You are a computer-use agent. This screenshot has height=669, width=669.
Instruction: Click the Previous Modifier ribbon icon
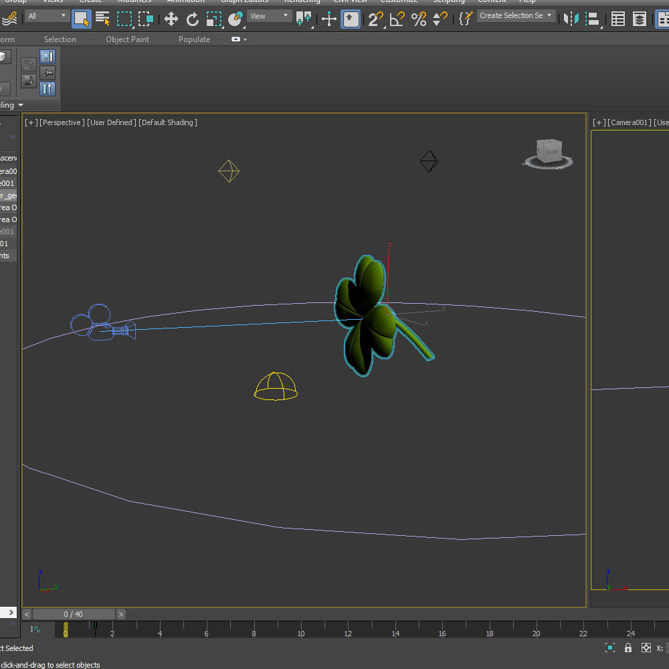point(29,65)
